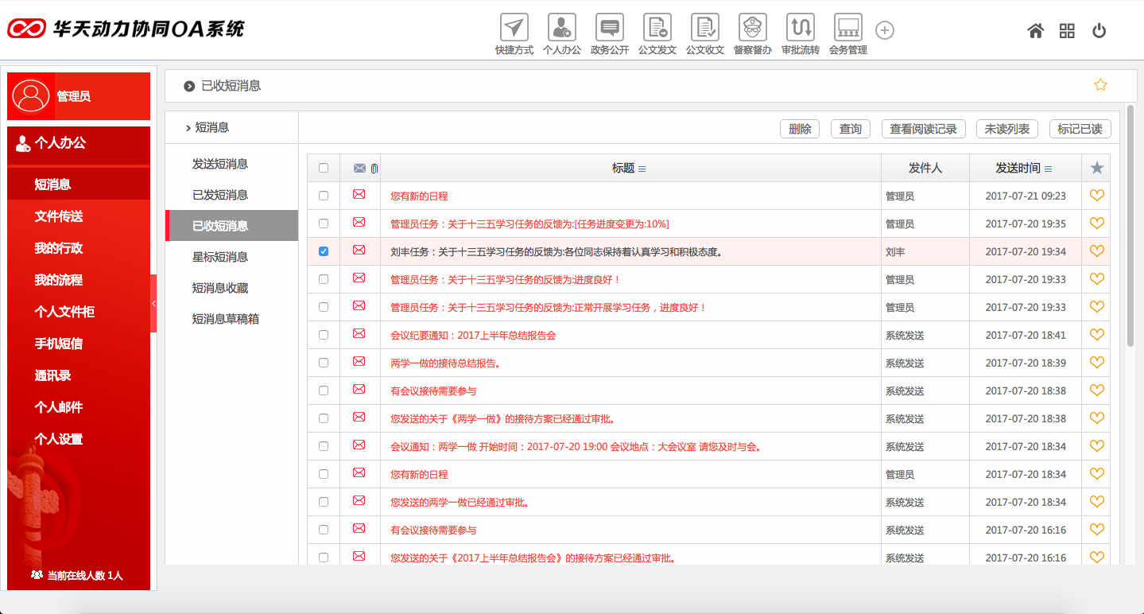
Task: Check the checkbox for 您有新的日程 message
Action: tap(323, 195)
